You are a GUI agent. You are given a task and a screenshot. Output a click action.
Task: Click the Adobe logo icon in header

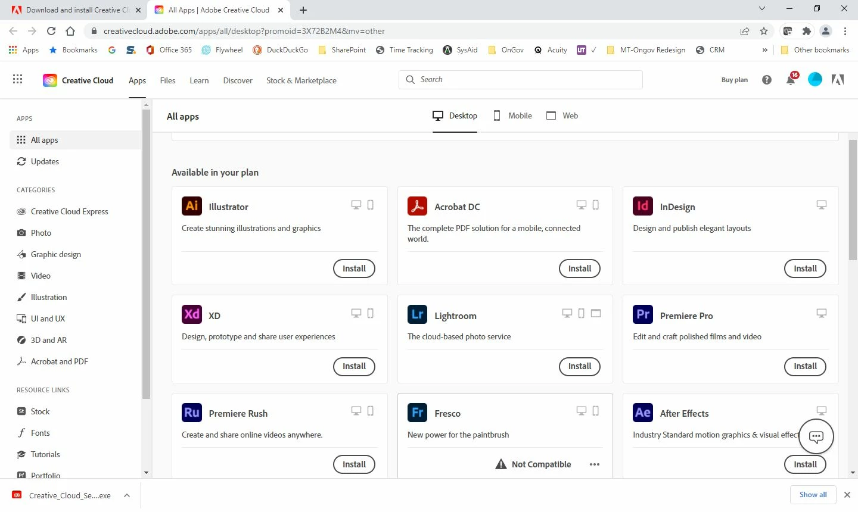coord(838,80)
